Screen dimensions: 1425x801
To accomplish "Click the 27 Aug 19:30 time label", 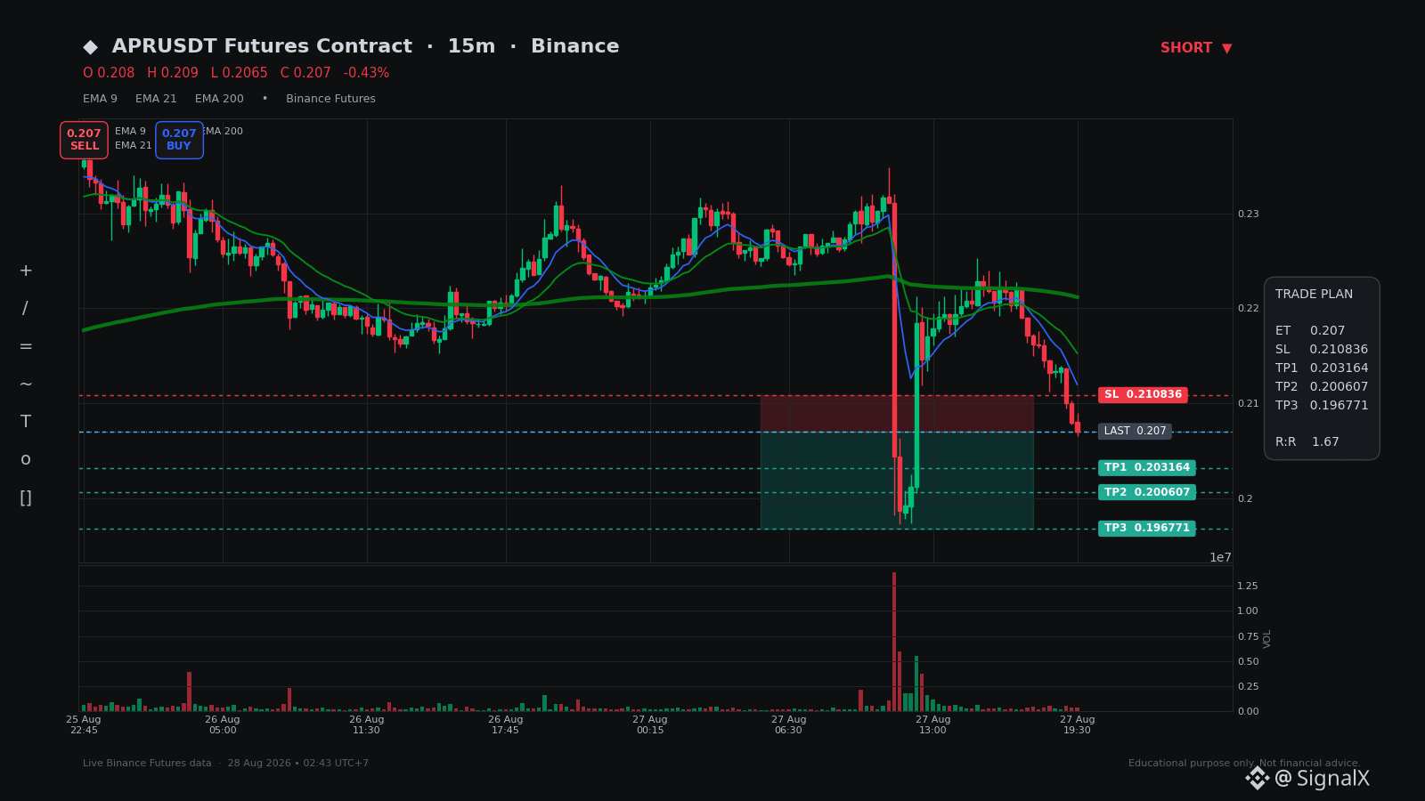I will pyautogui.click(x=1077, y=724).
